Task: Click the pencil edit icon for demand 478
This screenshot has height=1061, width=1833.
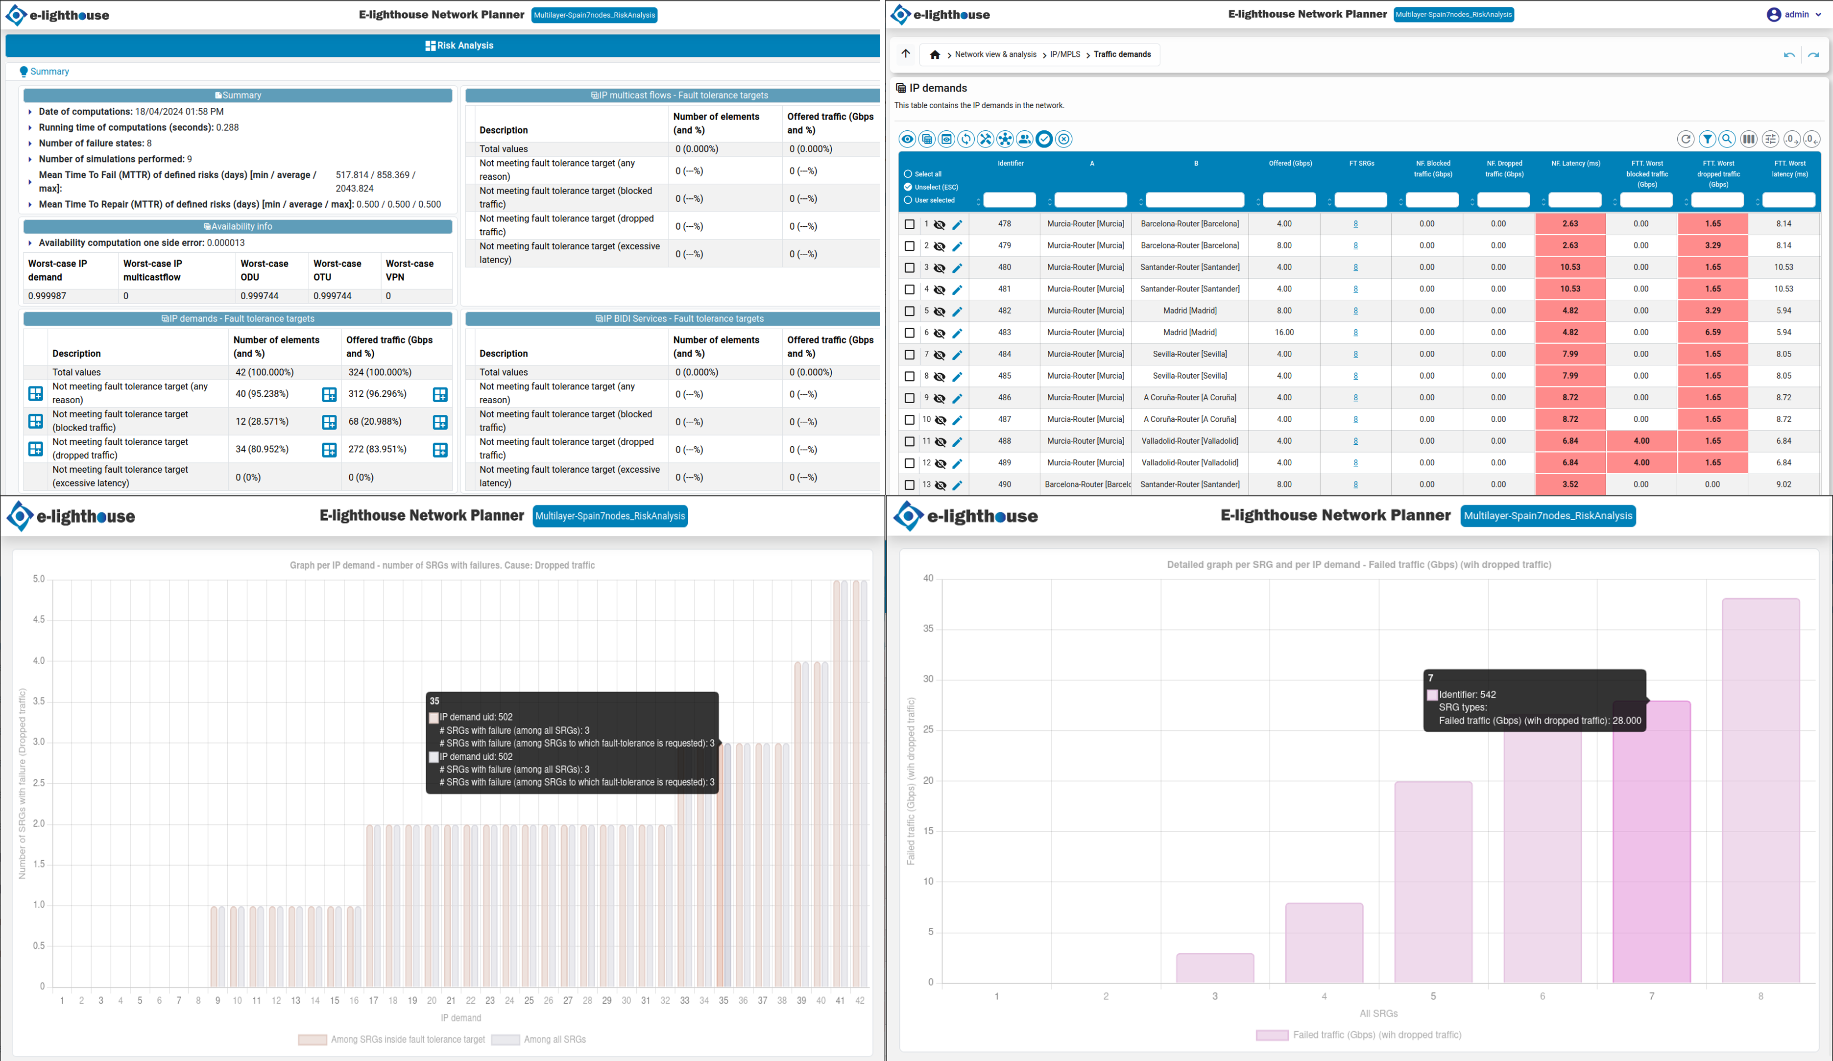Action: coord(957,225)
